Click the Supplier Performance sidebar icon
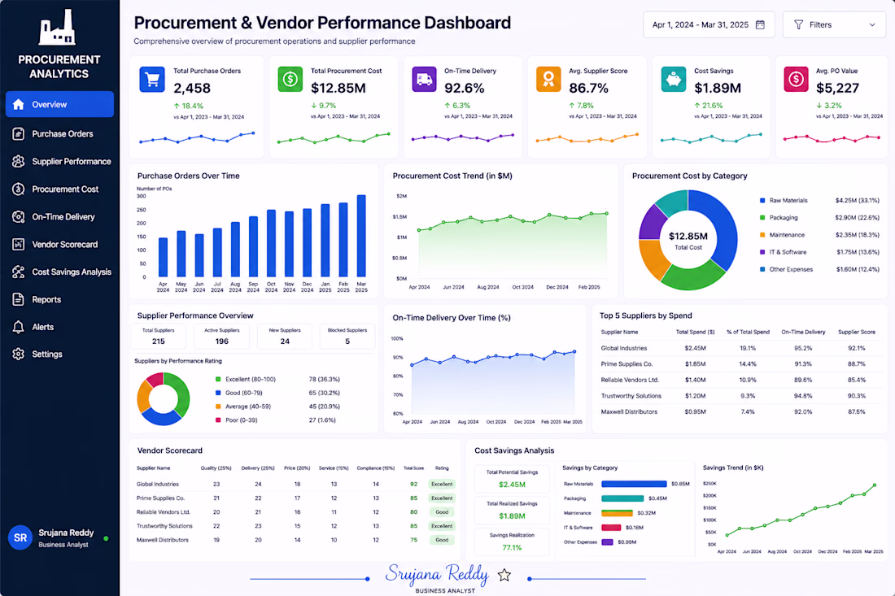Screen dimensions: 895x596 (x=18, y=162)
